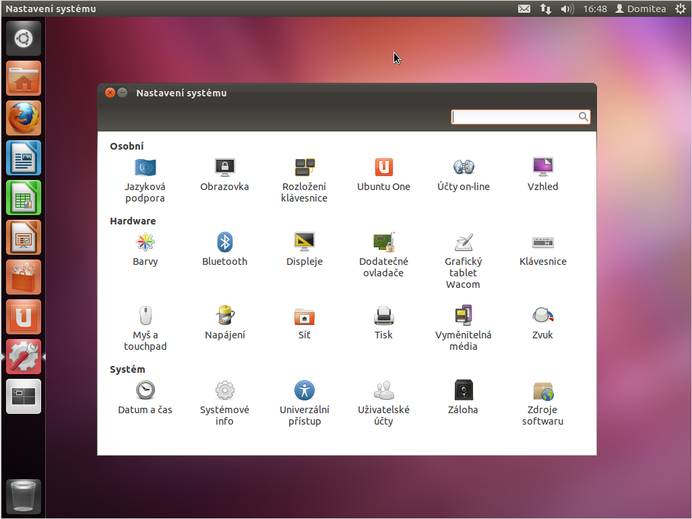The height and width of the screenshot is (519, 692).
Task: Open the volume indicator menu in top panel
Action: [x=567, y=9]
